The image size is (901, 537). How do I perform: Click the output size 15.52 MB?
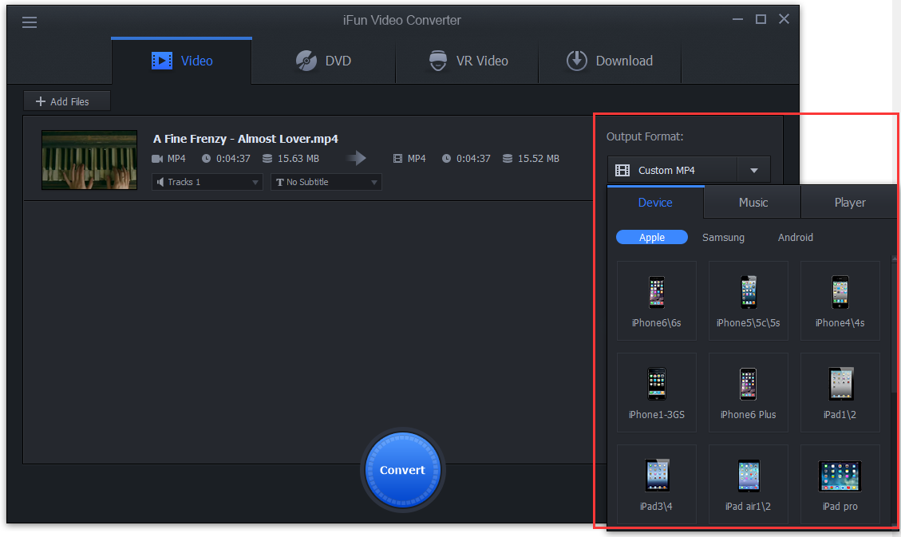(x=539, y=159)
